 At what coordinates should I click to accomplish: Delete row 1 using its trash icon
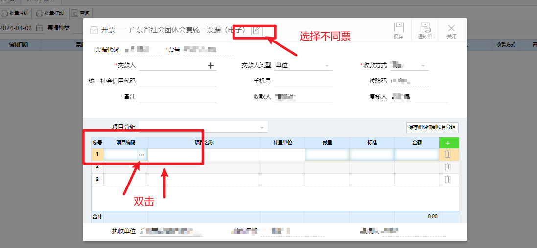pyautogui.click(x=447, y=154)
